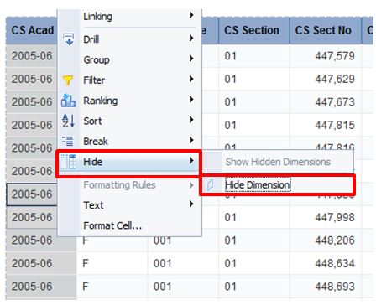The image size is (376, 305).
Task: Choose Hide Dimension in submenu
Action: coord(278,184)
